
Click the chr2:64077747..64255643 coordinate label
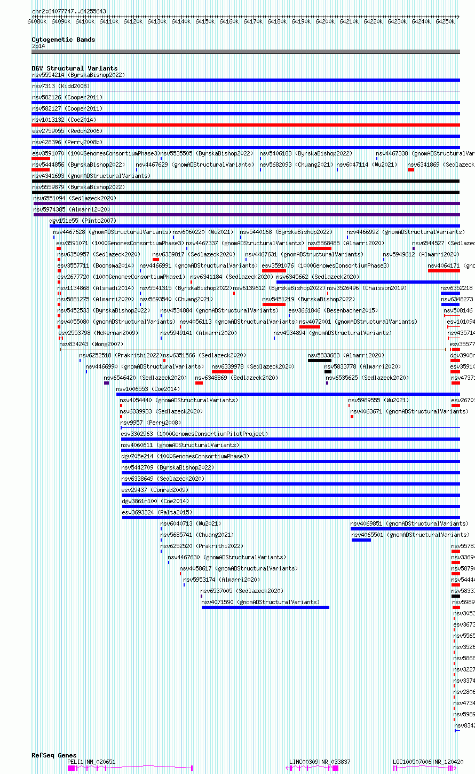pyautogui.click(x=69, y=11)
